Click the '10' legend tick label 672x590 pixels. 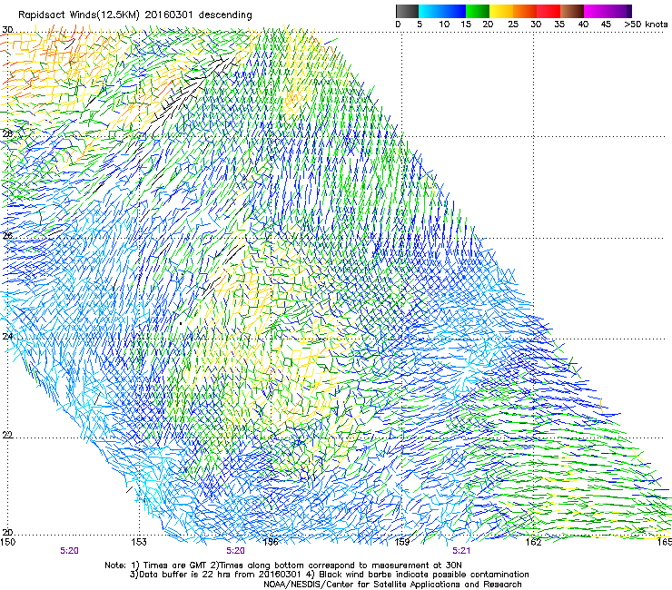pyautogui.click(x=444, y=25)
